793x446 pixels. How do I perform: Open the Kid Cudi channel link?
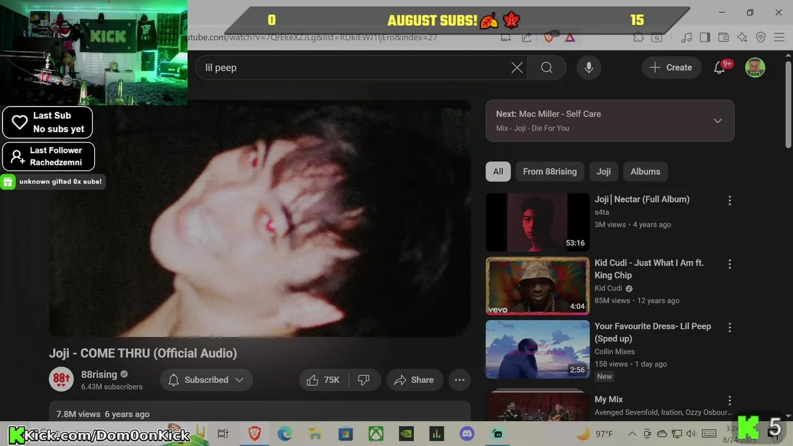pyautogui.click(x=608, y=288)
